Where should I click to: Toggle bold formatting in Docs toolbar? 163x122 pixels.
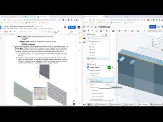pos(48,32)
